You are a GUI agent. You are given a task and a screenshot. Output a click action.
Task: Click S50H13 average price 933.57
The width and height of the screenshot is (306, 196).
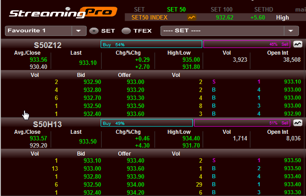click(x=38, y=138)
